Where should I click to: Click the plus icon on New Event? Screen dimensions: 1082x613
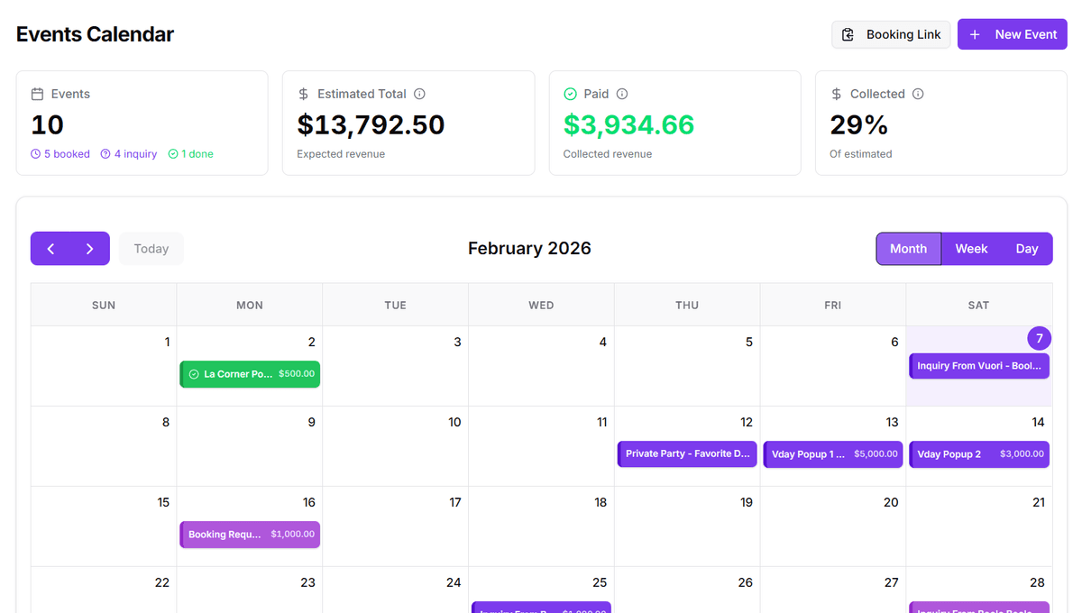point(975,33)
